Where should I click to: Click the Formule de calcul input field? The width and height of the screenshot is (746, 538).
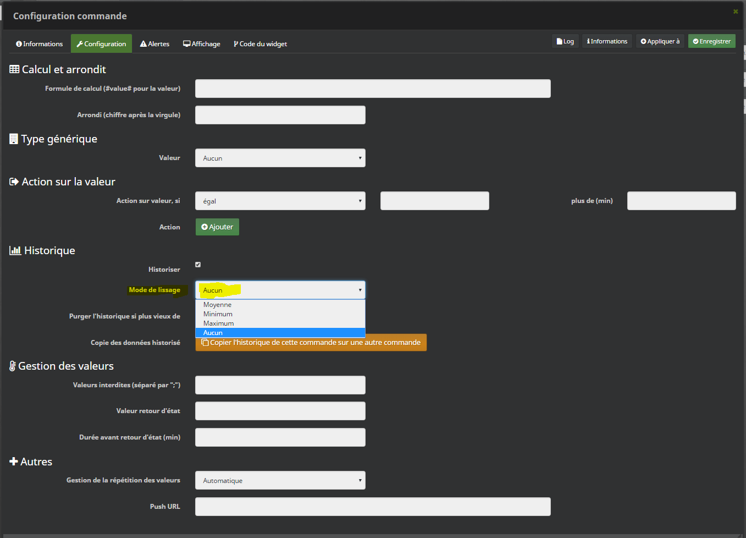click(373, 89)
